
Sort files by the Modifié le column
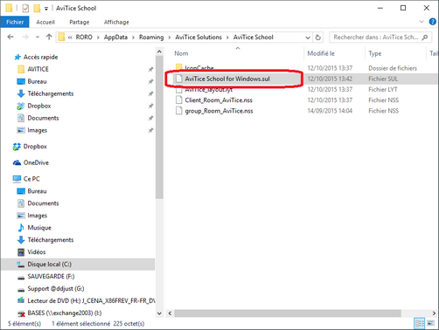[321, 53]
